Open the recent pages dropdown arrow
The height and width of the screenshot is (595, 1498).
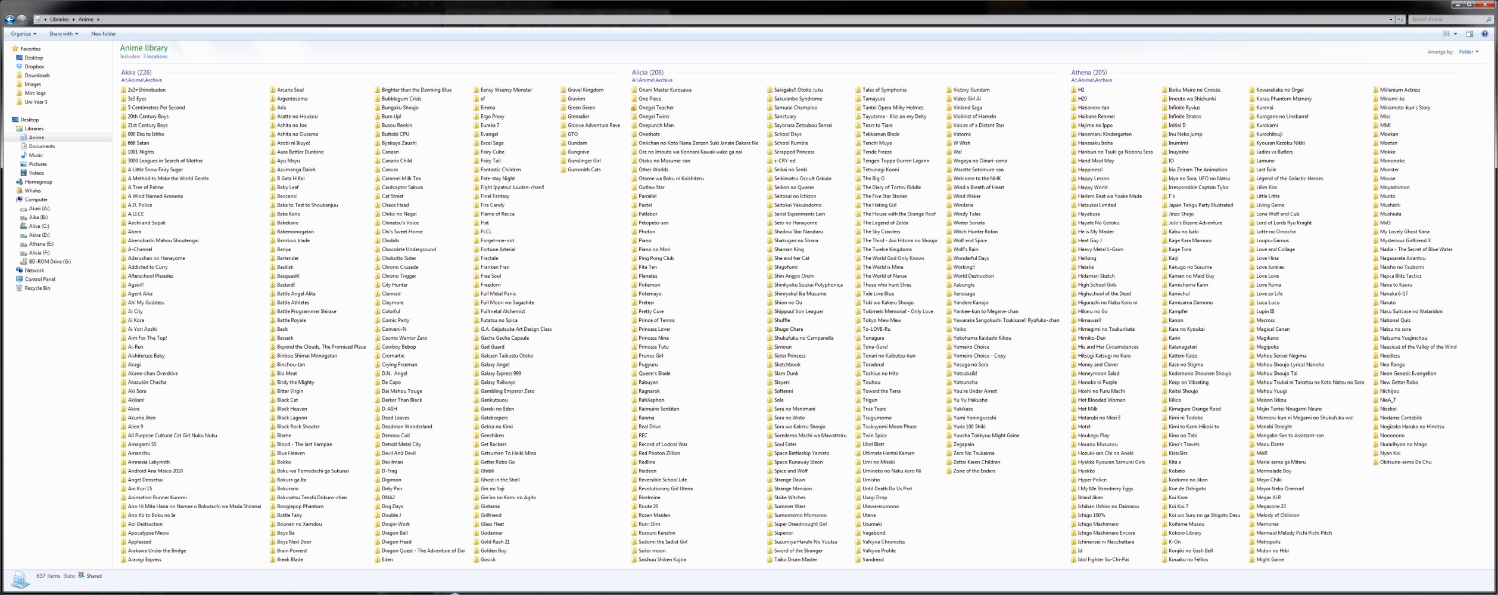[30, 20]
